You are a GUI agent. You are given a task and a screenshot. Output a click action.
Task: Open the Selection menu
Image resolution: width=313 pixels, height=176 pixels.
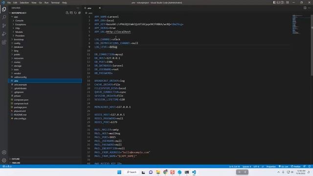click(24, 2)
